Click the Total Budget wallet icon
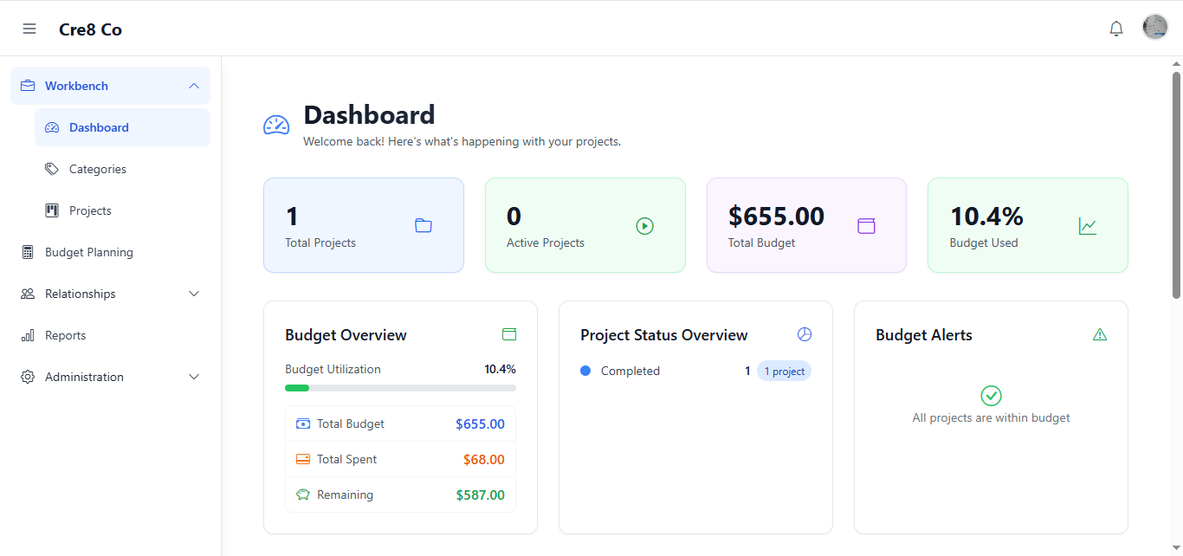 [x=866, y=226]
